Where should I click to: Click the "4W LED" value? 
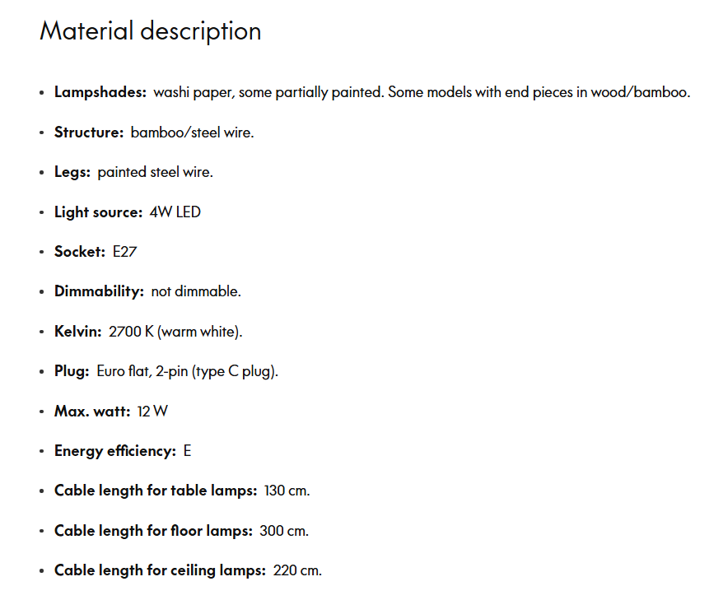coord(175,212)
